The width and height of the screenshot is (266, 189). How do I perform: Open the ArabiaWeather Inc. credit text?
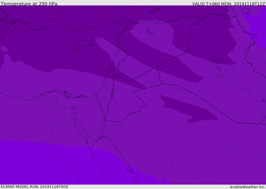[x=248, y=187]
